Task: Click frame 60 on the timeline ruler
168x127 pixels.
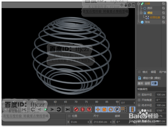Action: 55,102
